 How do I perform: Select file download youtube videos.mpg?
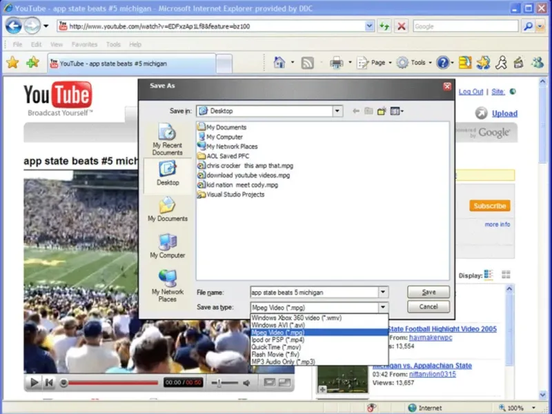pyautogui.click(x=244, y=175)
